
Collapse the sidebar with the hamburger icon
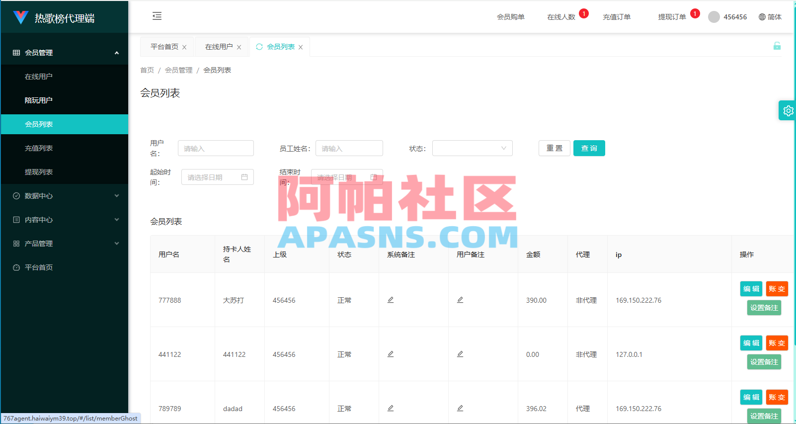(157, 16)
